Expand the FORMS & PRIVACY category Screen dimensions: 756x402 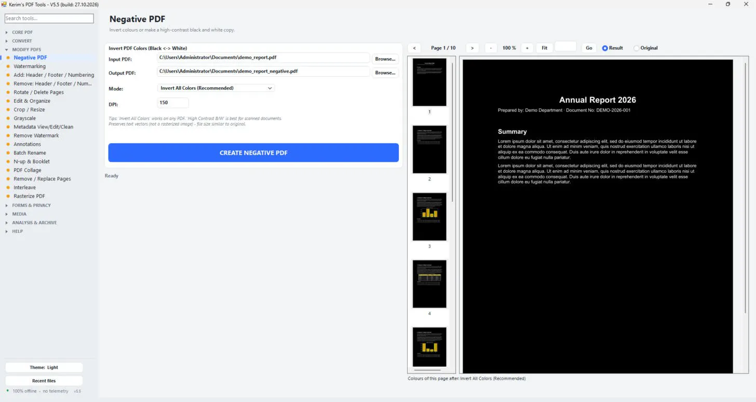[31, 205]
